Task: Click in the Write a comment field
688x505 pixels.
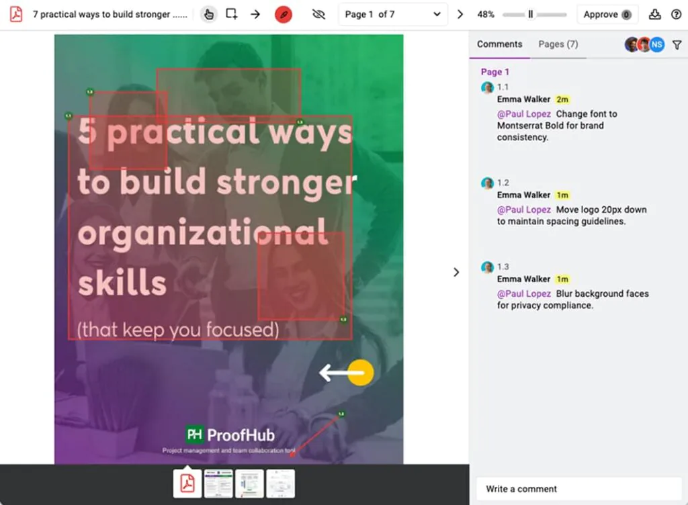Action: tap(578, 489)
